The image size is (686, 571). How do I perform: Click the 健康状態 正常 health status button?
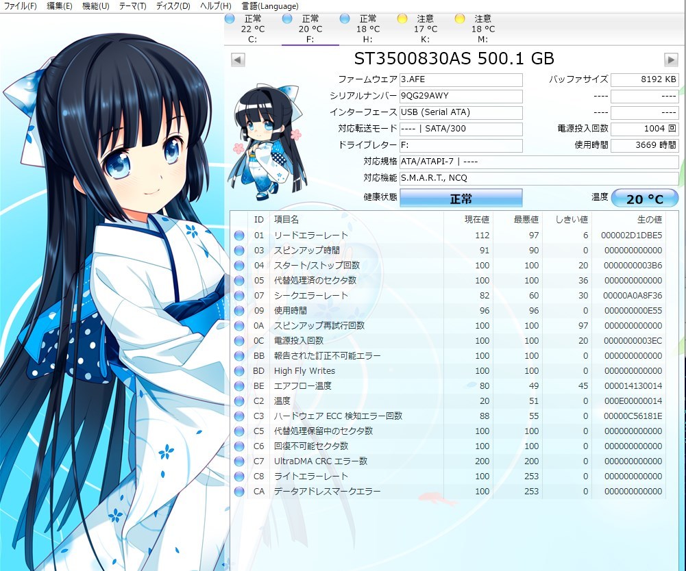click(461, 199)
